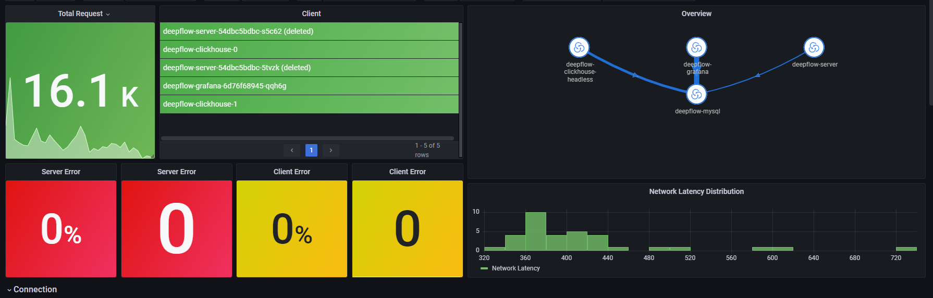Select the deepflow-mysql node icon
Image resolution: width=933 pixels, height=298 pixels.
696,94
